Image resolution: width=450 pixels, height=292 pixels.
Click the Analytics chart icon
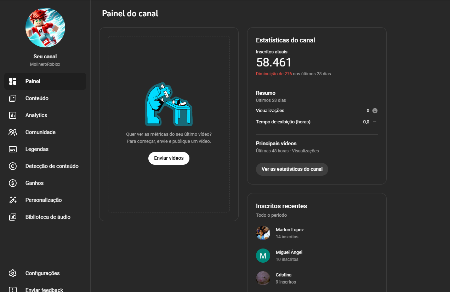[x=13, y=115]
